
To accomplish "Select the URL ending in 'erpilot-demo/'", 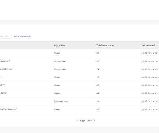I will click(x=6, y=69).
